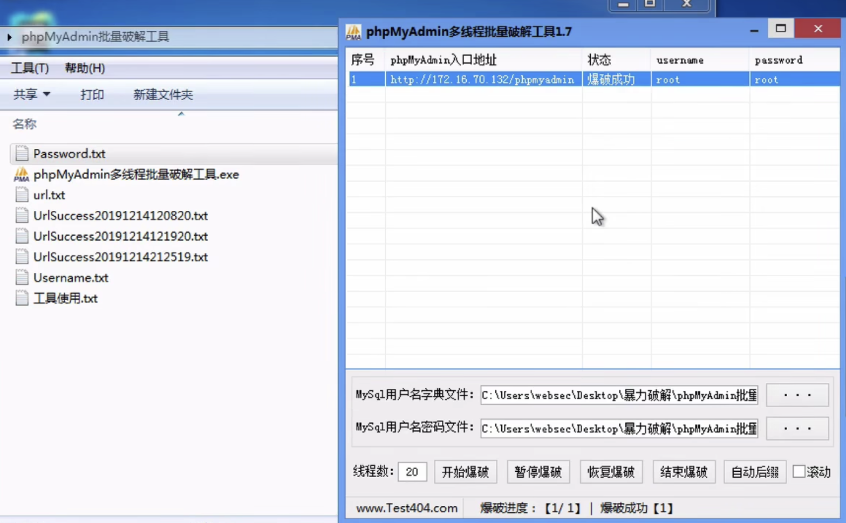Click the row number 1 cell
The height and width of the screenshot is (523, 846).
367,80
